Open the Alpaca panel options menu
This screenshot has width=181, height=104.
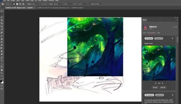(177, 20)
